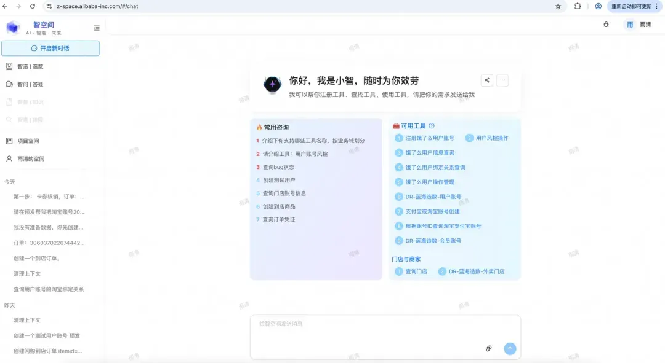Open history chat 订单：306037022674442...
665x363 pixels.
click(49, 243)
